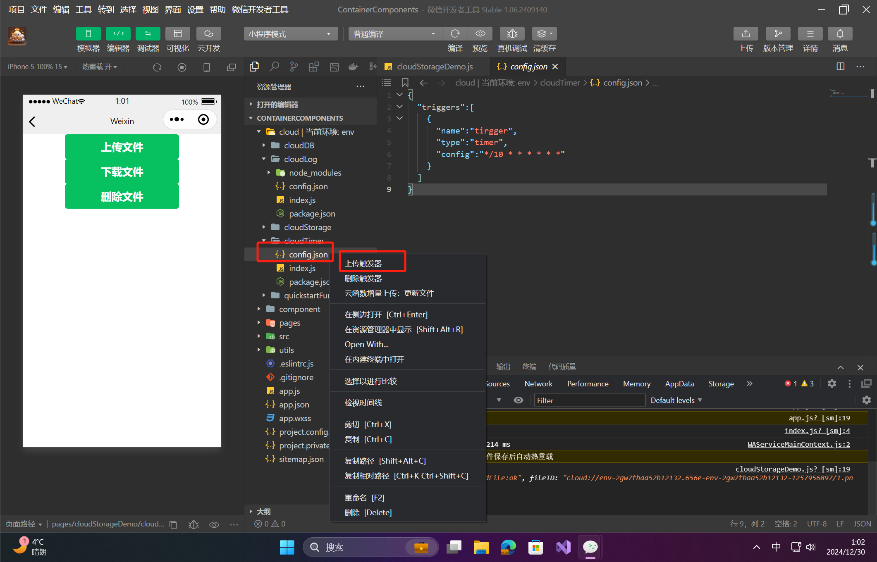This screenshot has height=562, width=877.
Task: Toggle the debugger (调试器) panel button
Action: tap(148, 34)
